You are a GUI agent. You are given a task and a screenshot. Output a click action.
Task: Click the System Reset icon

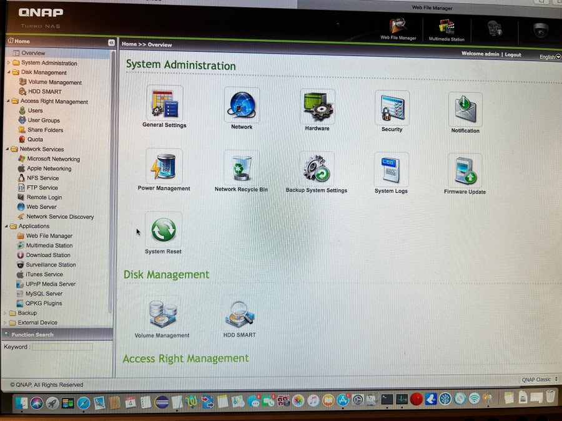coord(164,230)
